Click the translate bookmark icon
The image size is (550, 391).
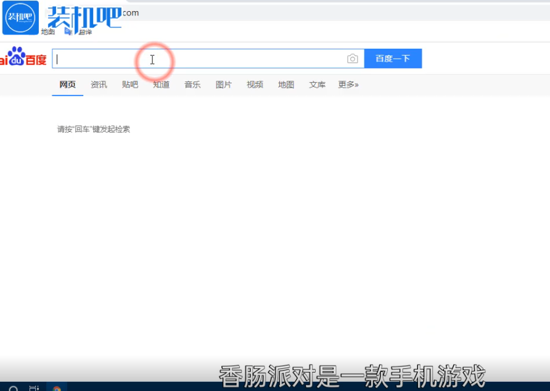pos(68,31)
